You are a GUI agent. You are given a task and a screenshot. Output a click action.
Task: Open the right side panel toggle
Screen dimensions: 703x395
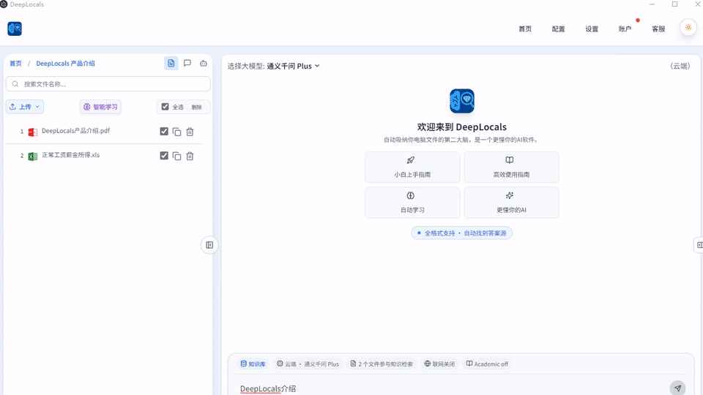click(x=699, y=245)
